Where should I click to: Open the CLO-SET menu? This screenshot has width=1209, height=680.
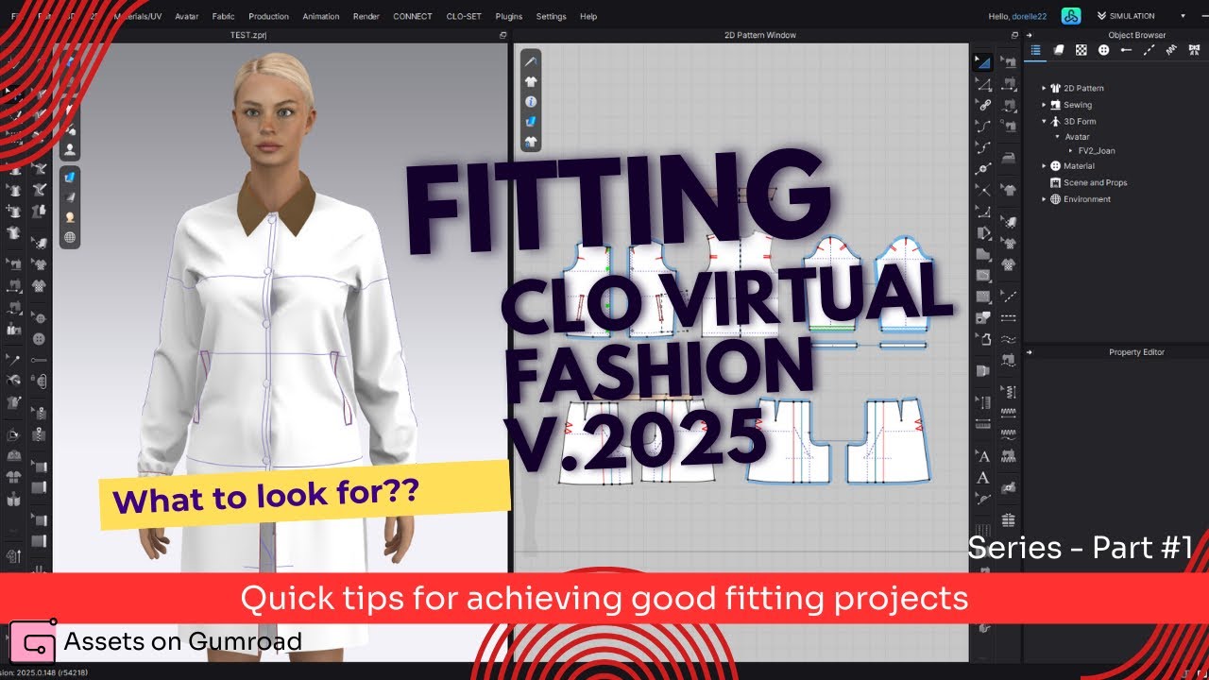[x=463, y=16]
